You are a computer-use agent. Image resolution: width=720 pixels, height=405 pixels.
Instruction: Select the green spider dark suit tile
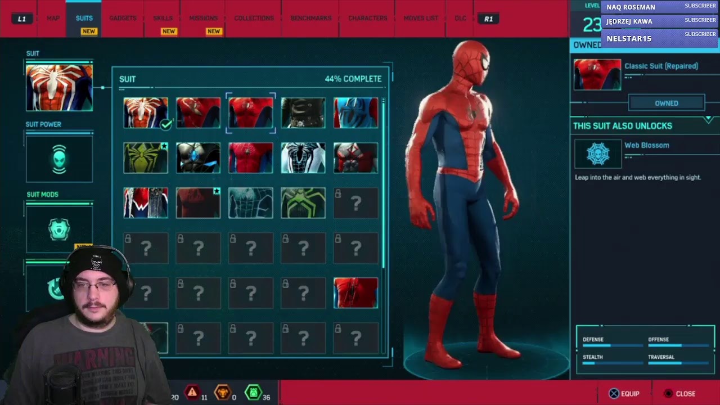pos(303,202)
